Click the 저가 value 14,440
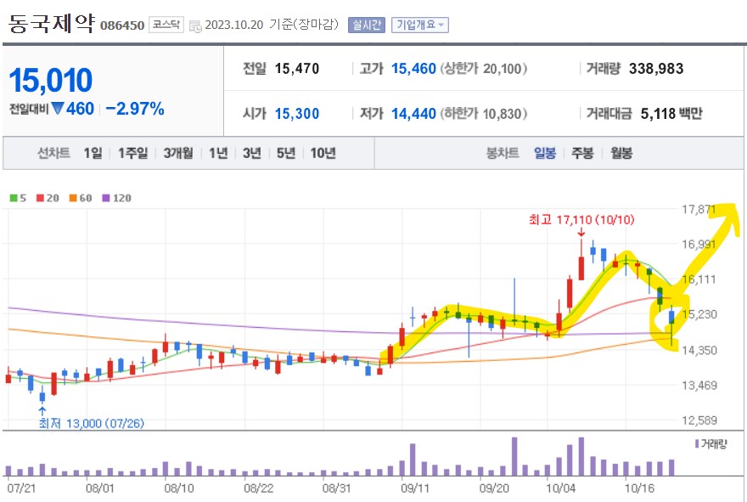This screenshot has height=502, width=747. (x=413, y=114)
